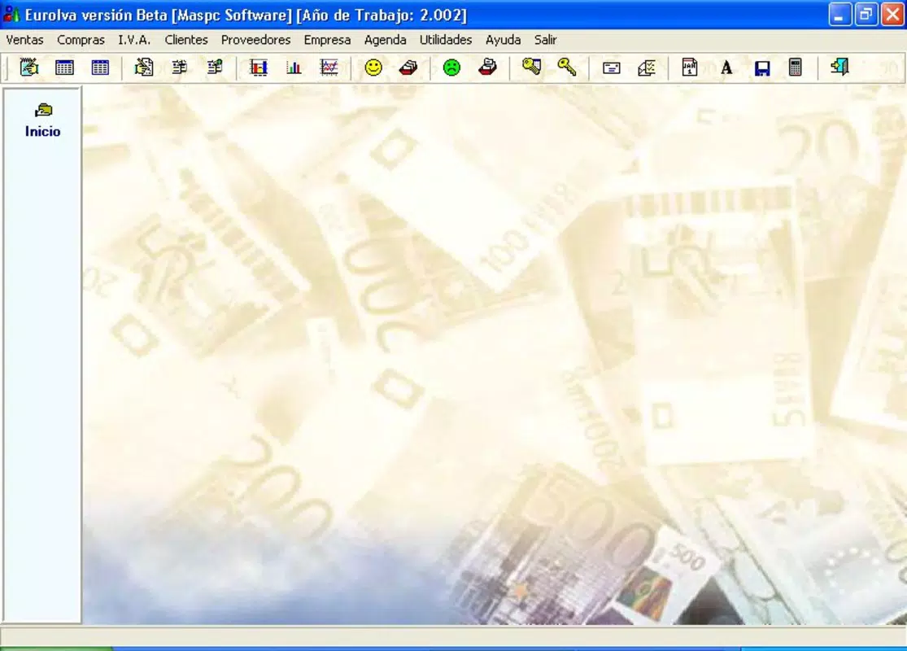Open the Clientes menu
The width and height of the screenshot is (907, 651).
pos(185,40)
